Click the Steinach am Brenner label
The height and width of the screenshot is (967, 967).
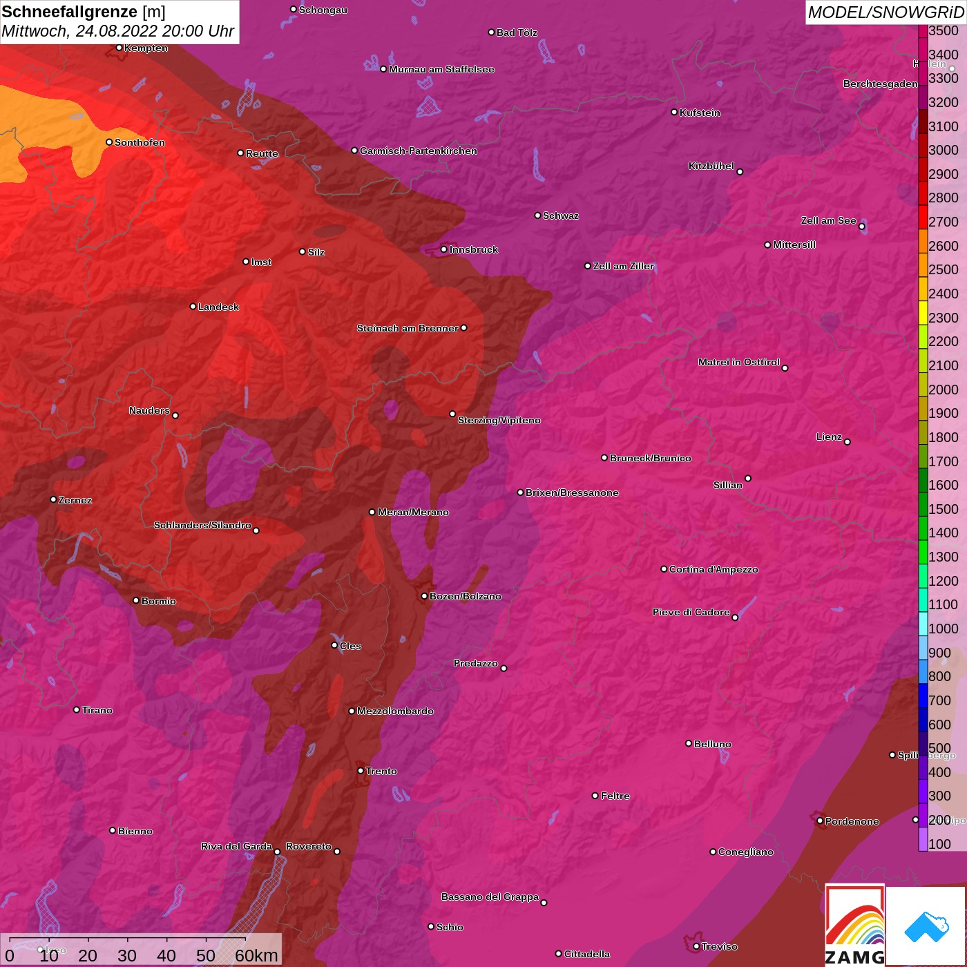408,328
